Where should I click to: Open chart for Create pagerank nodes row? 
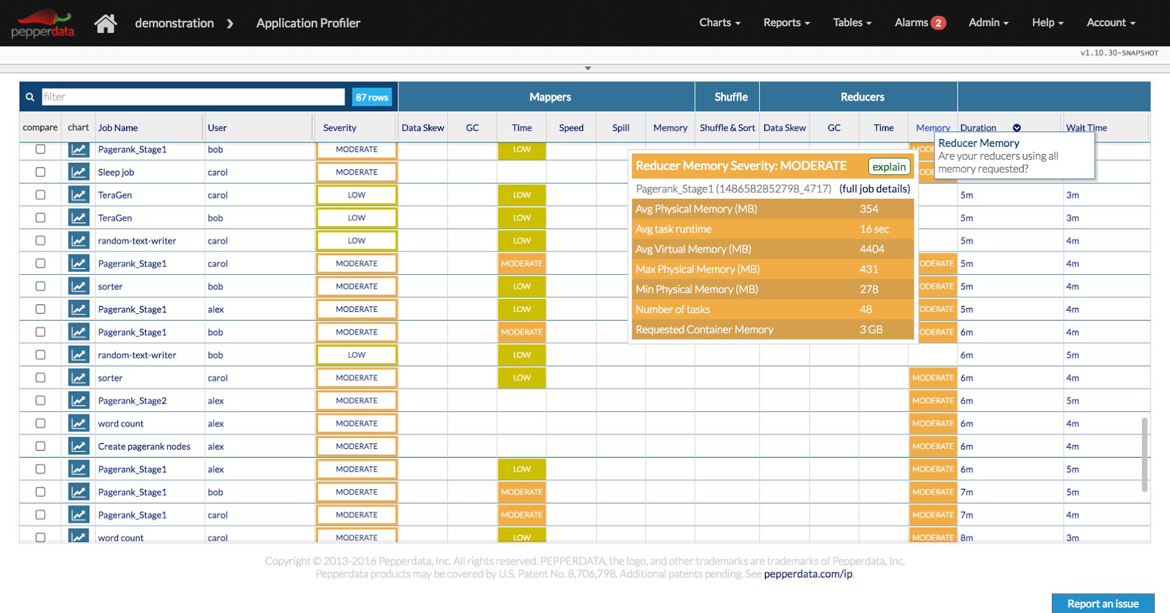point(78,447)
